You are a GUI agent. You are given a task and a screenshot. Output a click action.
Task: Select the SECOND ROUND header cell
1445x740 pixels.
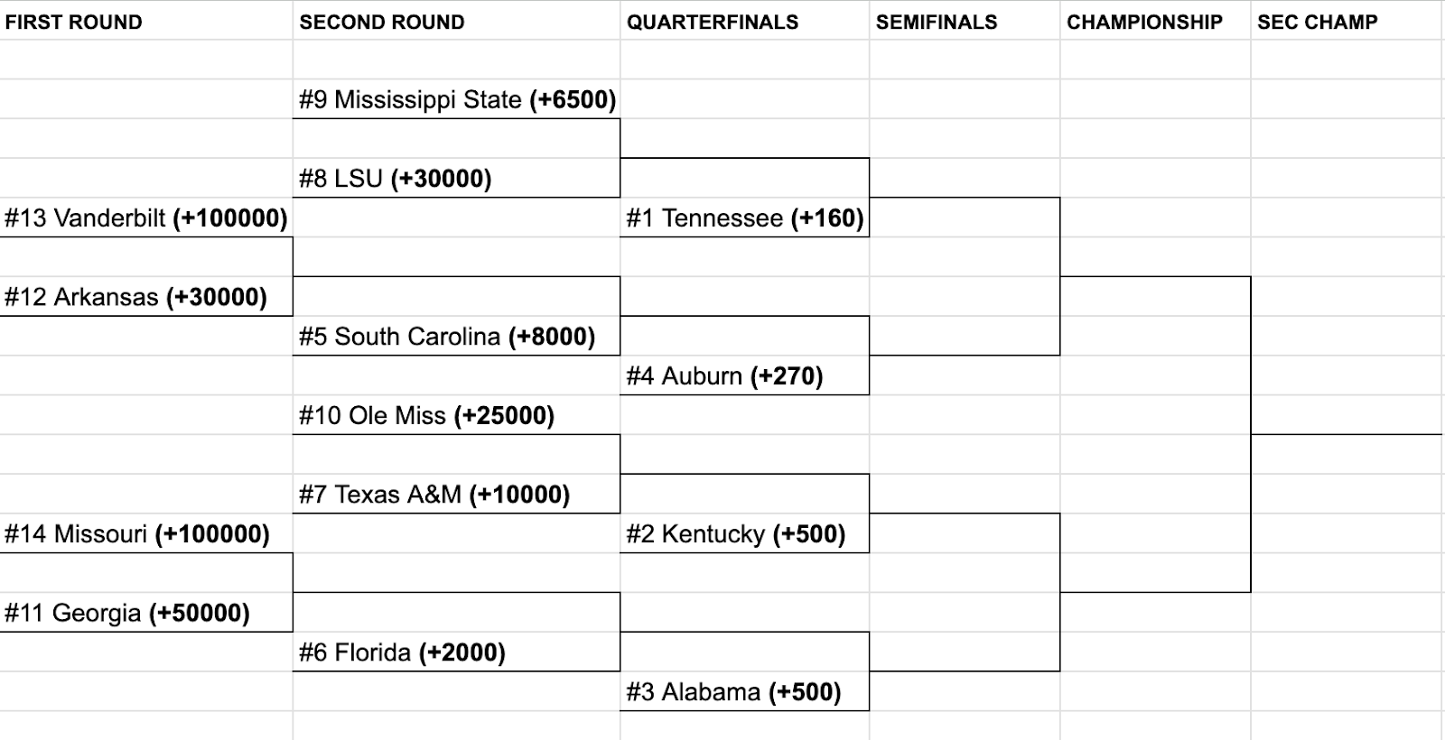[457, 21]
